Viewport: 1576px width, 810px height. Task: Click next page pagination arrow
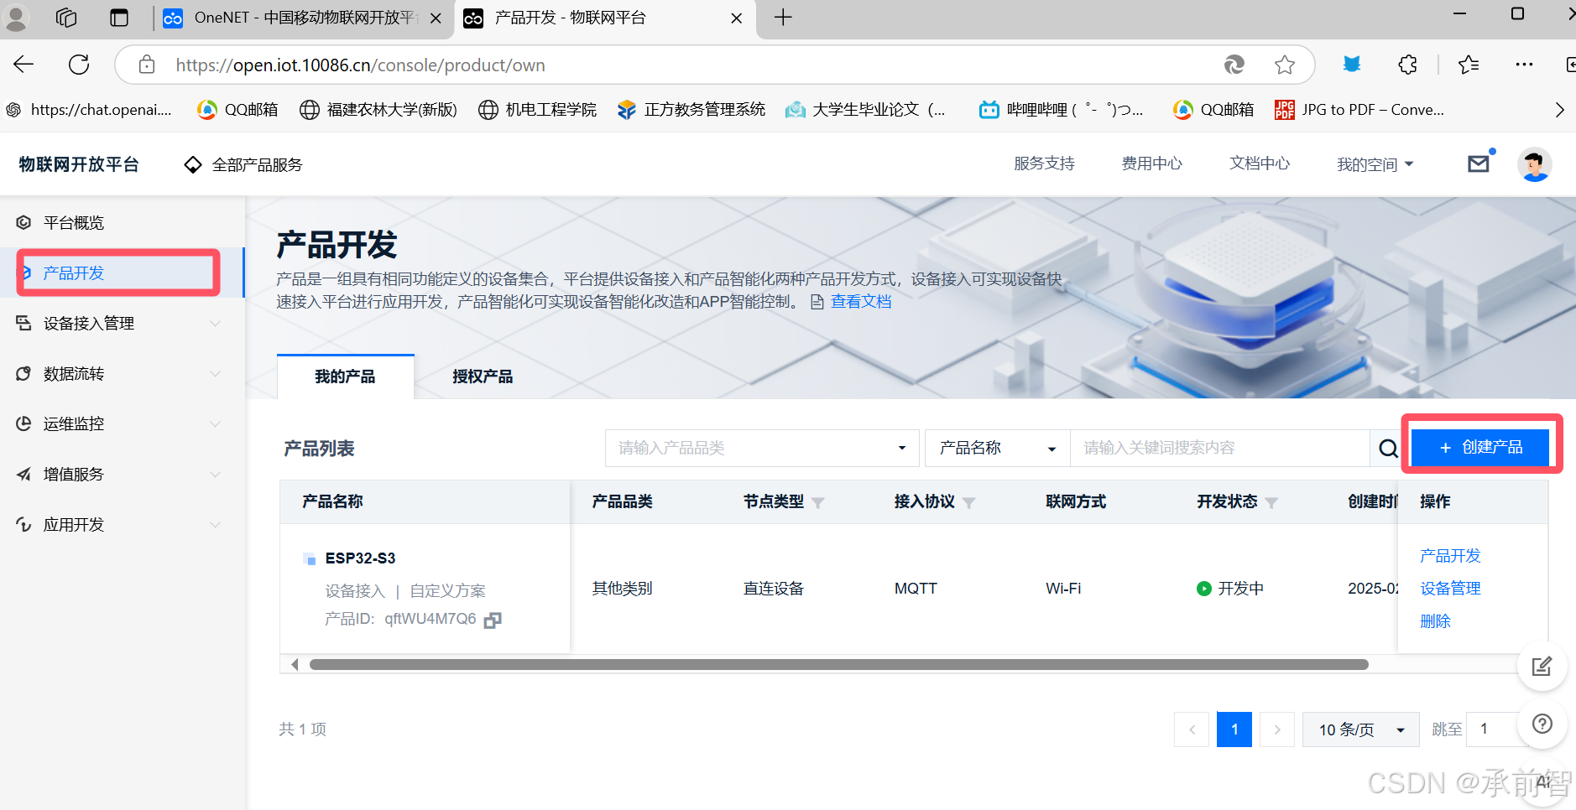(1277, 730)
